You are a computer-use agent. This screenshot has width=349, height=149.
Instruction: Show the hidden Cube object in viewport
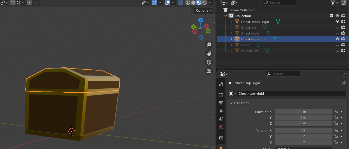coord(337,45)
